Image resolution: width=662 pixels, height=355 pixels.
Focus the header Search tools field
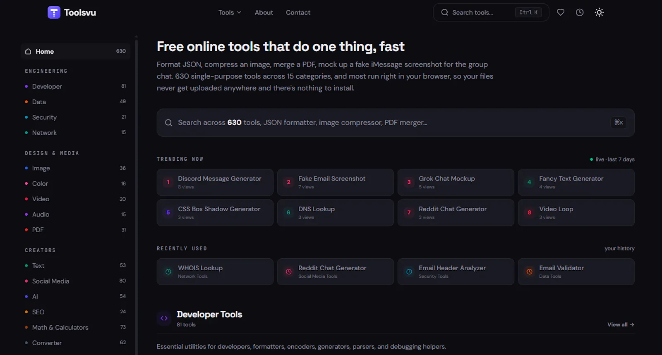click(x=491, y=12)
